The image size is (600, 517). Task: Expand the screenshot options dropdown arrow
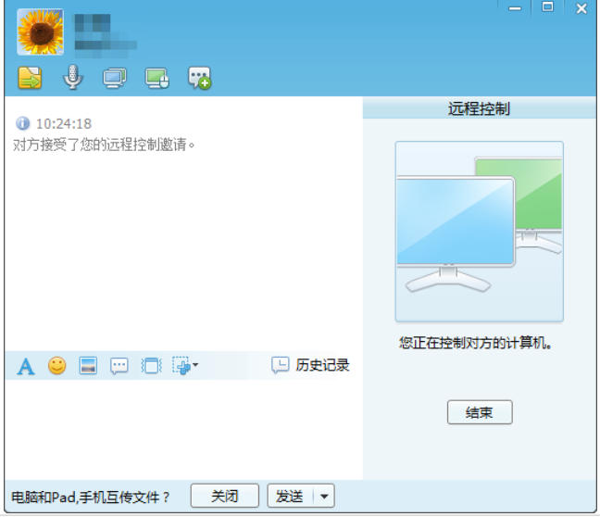[x=195, y=365]
